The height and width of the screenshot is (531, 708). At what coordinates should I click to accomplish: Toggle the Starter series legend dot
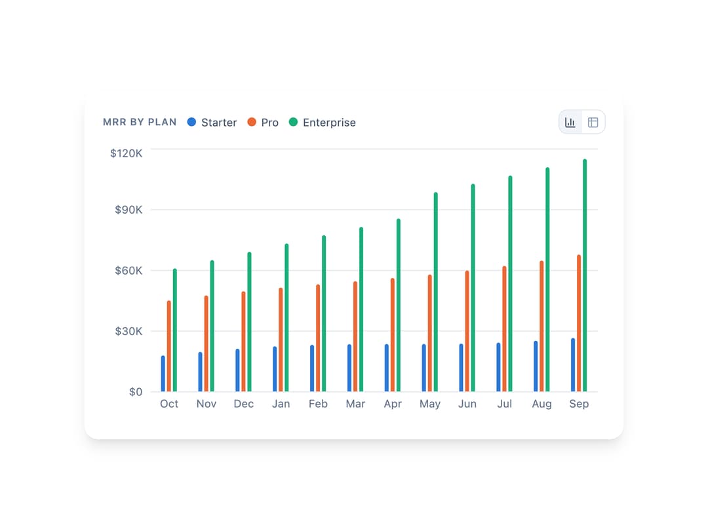coord(191,122)
